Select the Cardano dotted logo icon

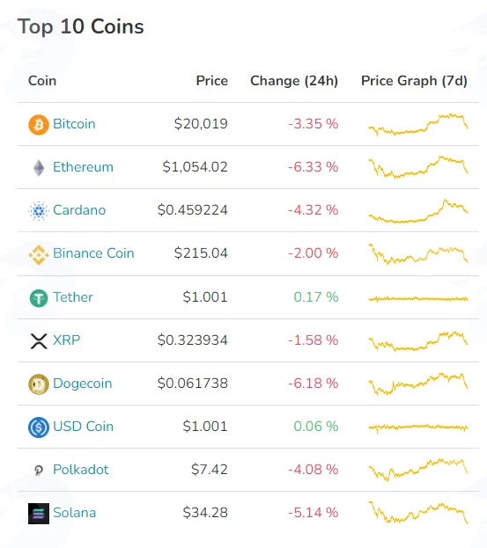(x=39, y=211)
